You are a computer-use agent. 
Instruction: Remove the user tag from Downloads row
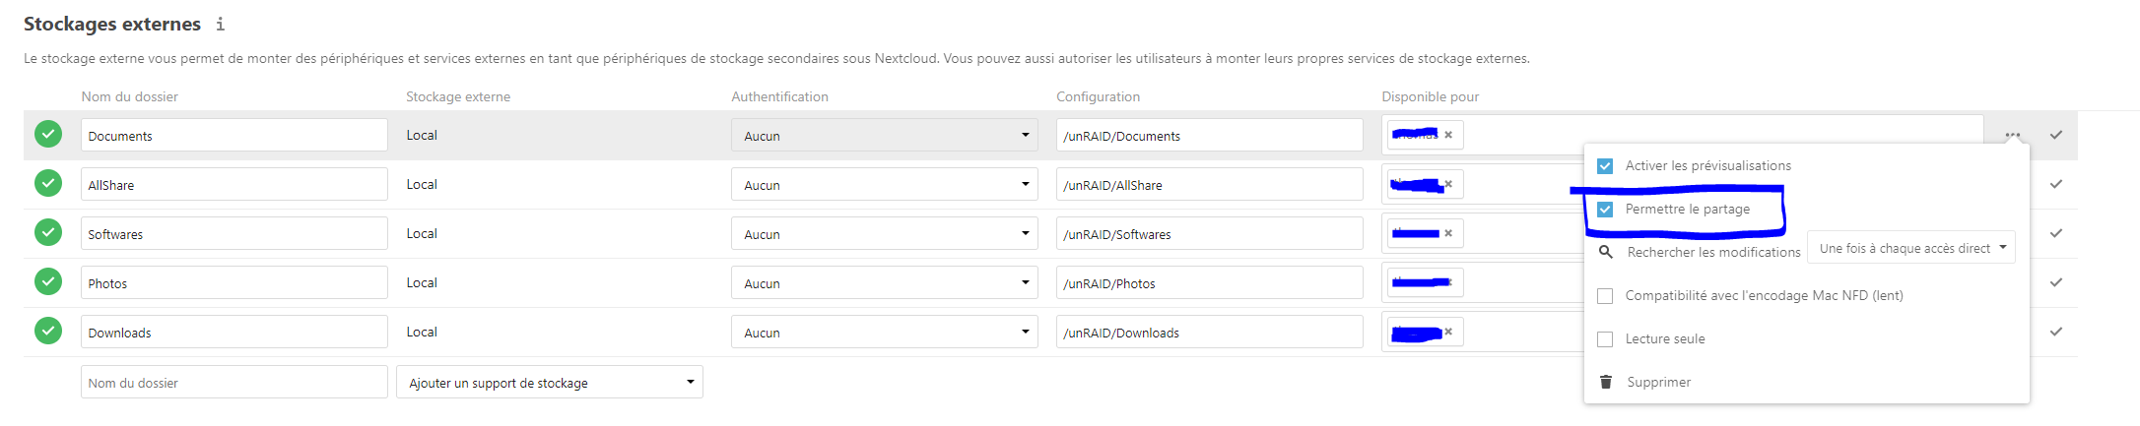[x=1448, y=332]
